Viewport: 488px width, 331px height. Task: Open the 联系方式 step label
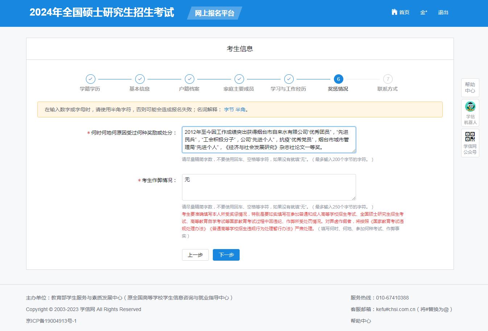(388, 89)
